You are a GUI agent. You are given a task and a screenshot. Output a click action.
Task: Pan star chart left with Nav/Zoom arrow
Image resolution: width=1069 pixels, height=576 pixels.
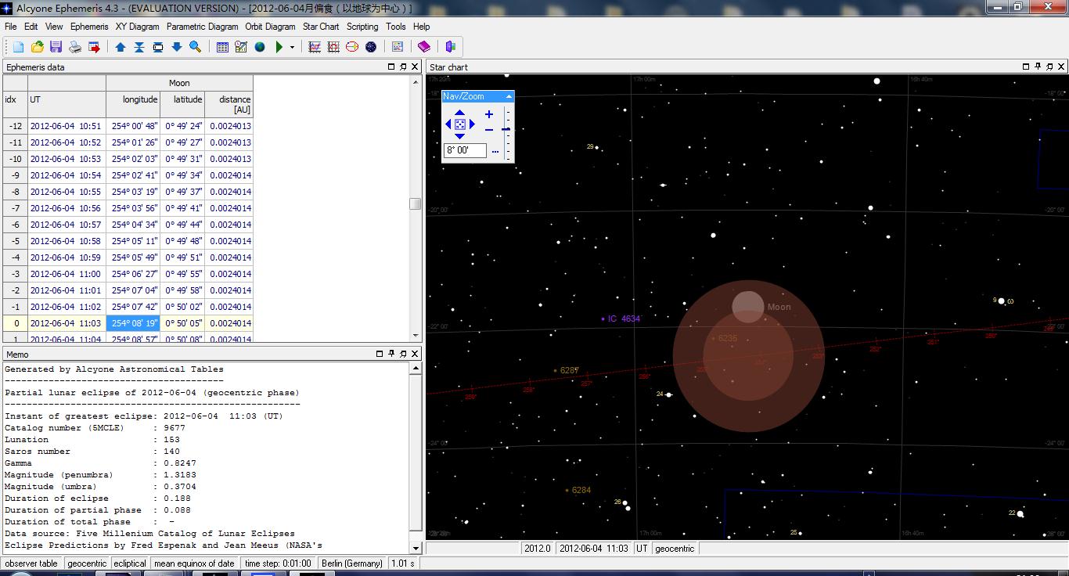click(448, 124)
